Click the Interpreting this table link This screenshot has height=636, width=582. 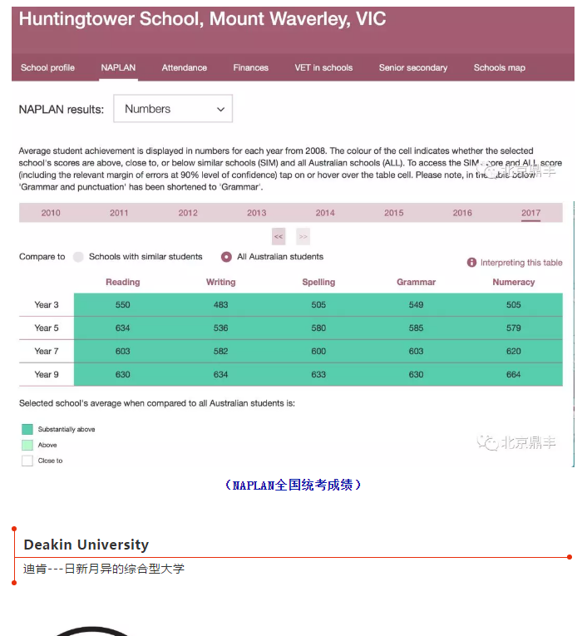pos(521,263)
